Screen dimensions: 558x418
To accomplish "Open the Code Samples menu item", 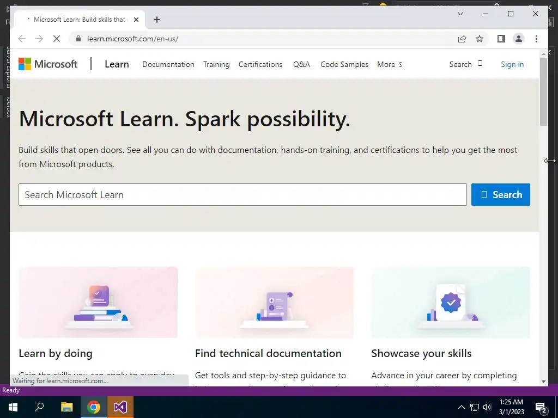I will (344, 64).
